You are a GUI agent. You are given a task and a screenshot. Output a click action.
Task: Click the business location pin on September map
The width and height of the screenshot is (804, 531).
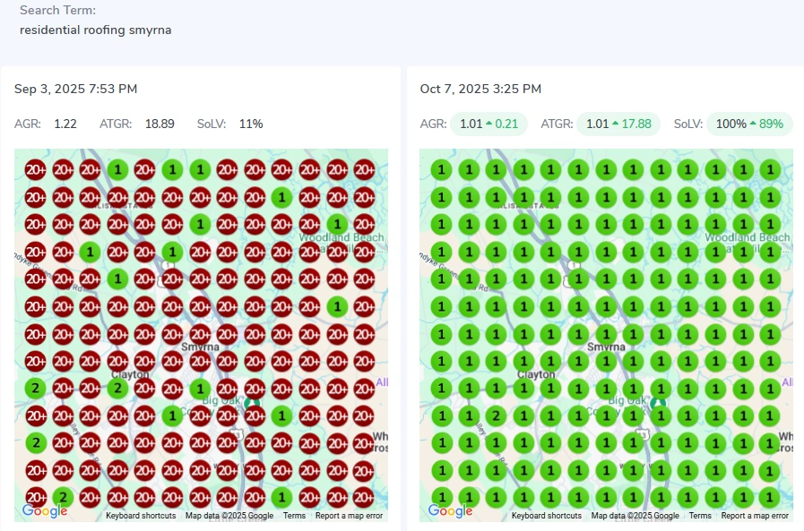click(x=253, y=403)
